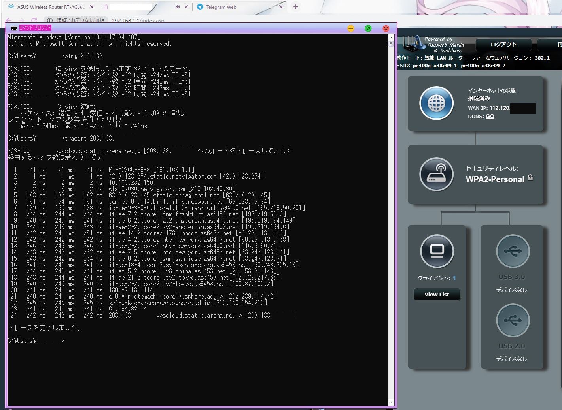Click the Asuswrt-Merlin router logo

click(412, 43)
